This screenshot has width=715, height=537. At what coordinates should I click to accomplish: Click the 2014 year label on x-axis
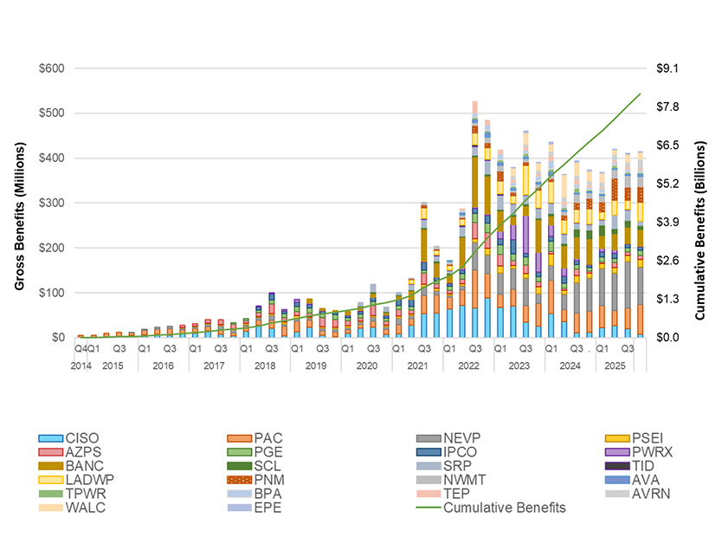pos(80,366)
